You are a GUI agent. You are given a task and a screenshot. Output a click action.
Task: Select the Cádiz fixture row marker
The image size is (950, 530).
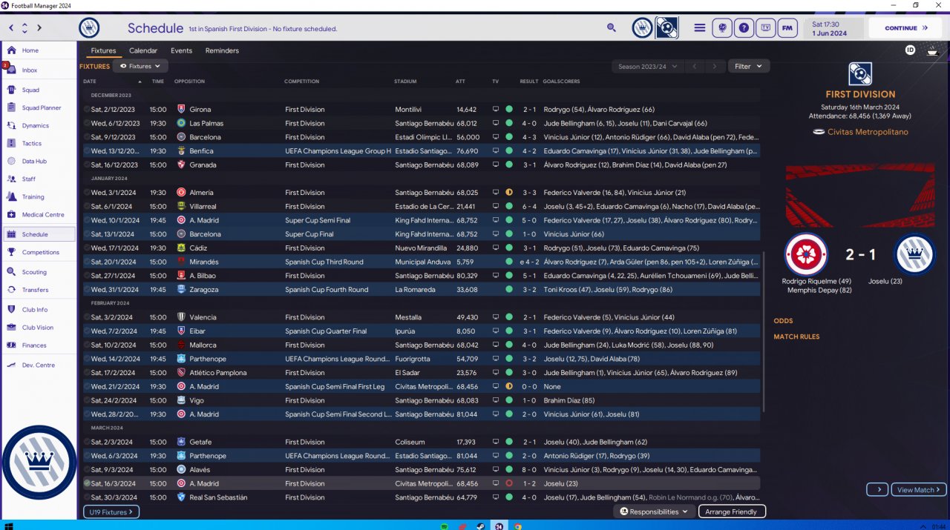point(87,248)
